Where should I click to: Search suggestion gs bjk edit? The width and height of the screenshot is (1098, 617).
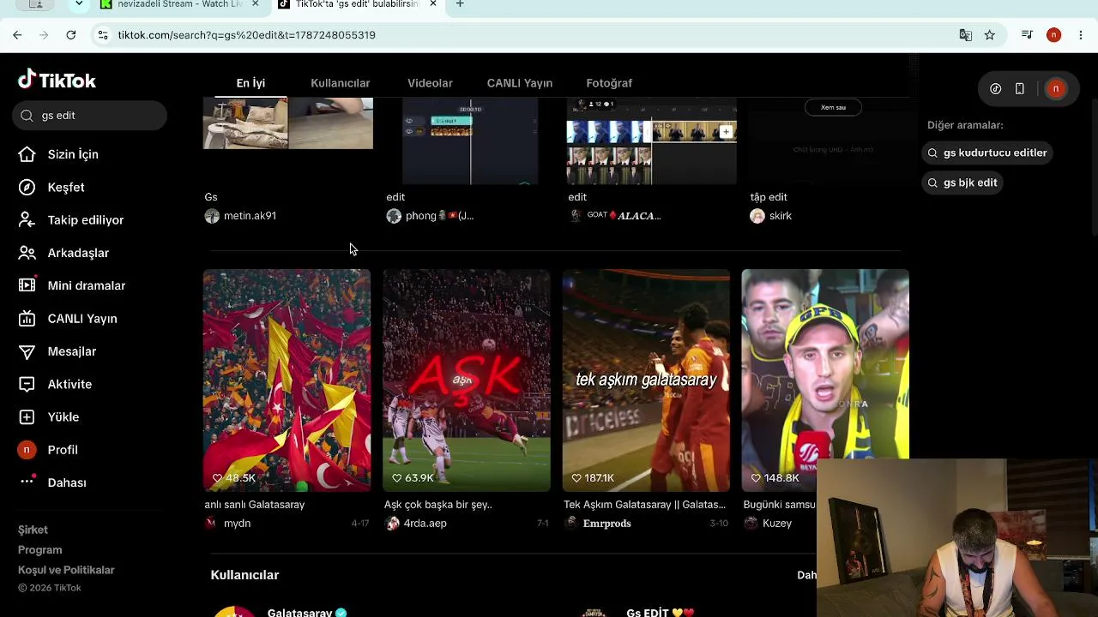tap(962, 183)
